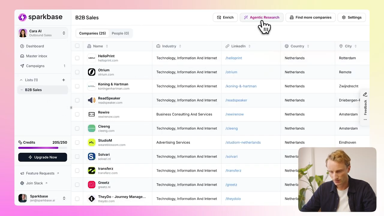Select the Otrium row checkbox
The width and height of the screenshot is (384, 216).
[x=77, y=72]
